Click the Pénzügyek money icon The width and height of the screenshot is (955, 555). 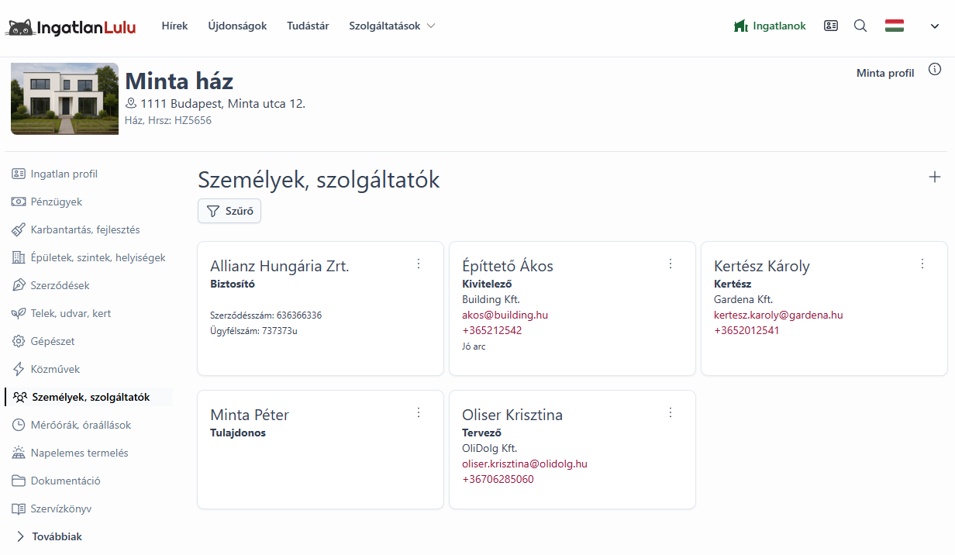point(19,202)
